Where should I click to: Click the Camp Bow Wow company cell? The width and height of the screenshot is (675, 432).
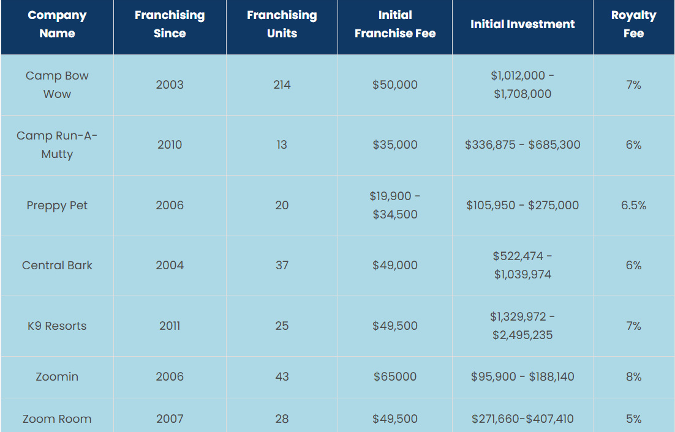click(x=57, y=85)
